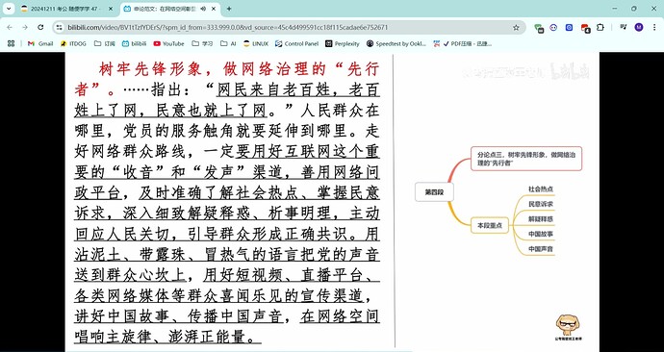The width and height of the screenshot is (664, 352).
Task: Go back to previous page
Action: coord(10,28)
